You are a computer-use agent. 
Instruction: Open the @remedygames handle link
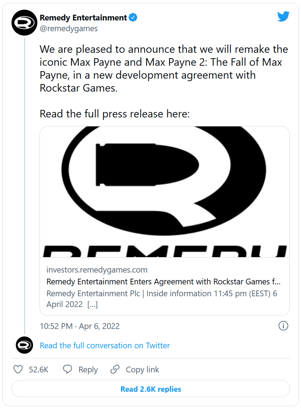[x=68, y=29]
